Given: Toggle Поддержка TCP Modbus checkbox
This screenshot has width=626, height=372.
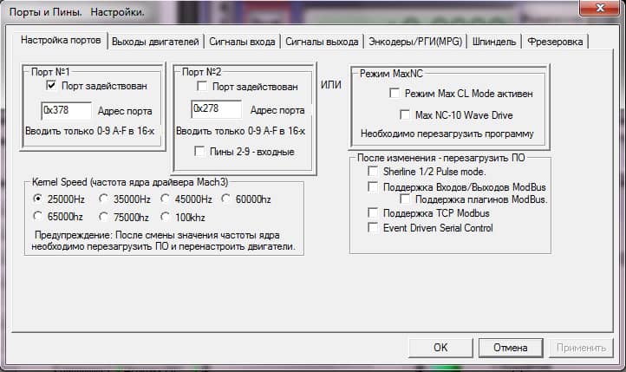Looking at the screenshot, I should coord(373,212).
